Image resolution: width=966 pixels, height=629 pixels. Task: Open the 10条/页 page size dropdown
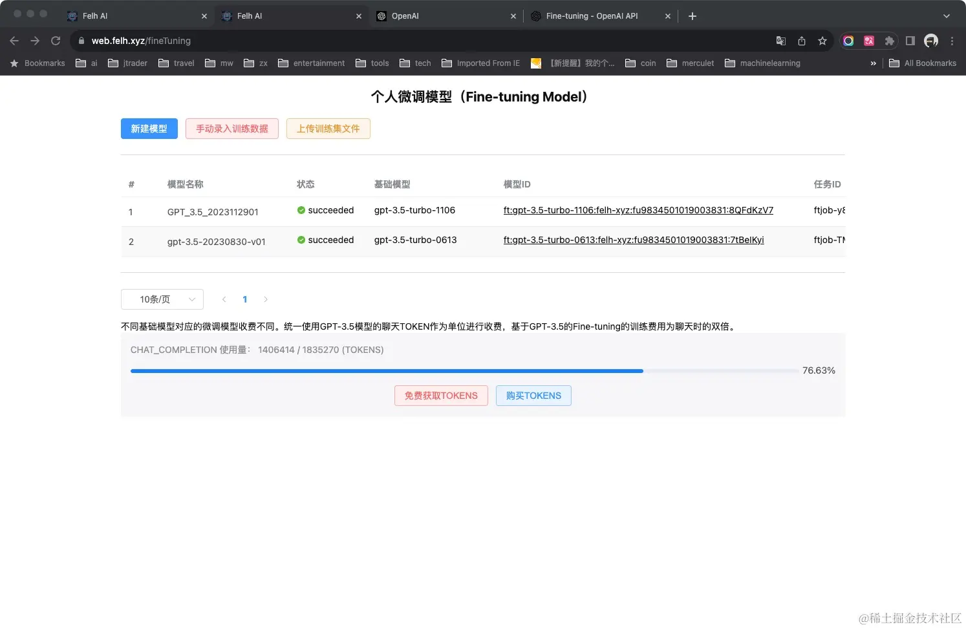coord(162,299)
